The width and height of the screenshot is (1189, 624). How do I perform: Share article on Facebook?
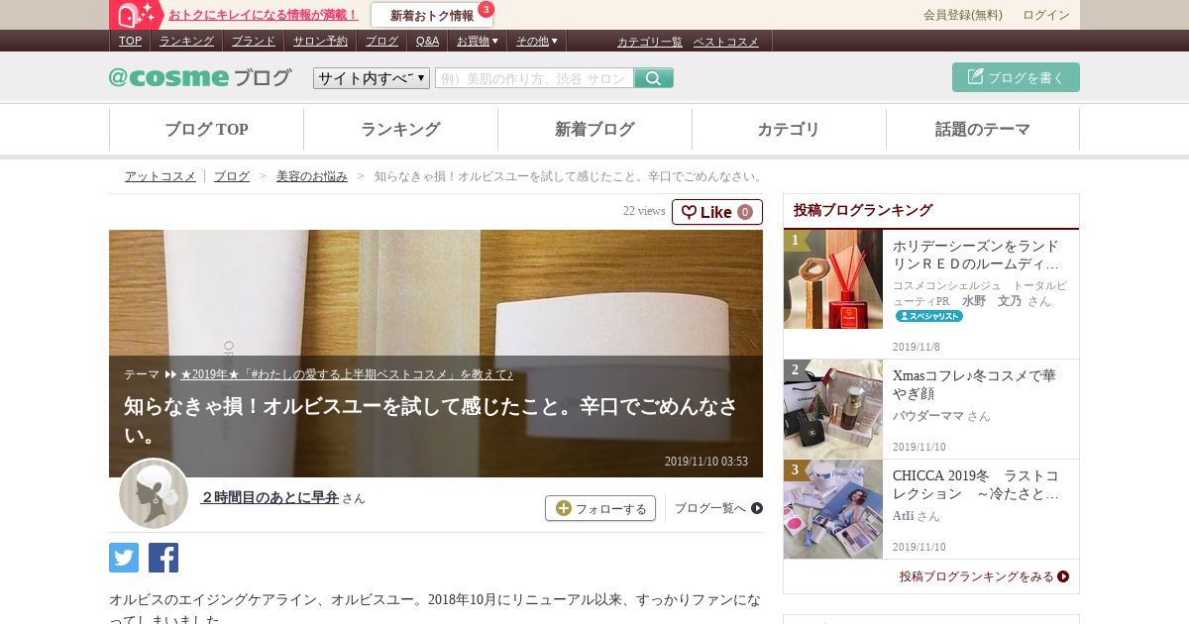pyautogui.click(x=163, y=558)
